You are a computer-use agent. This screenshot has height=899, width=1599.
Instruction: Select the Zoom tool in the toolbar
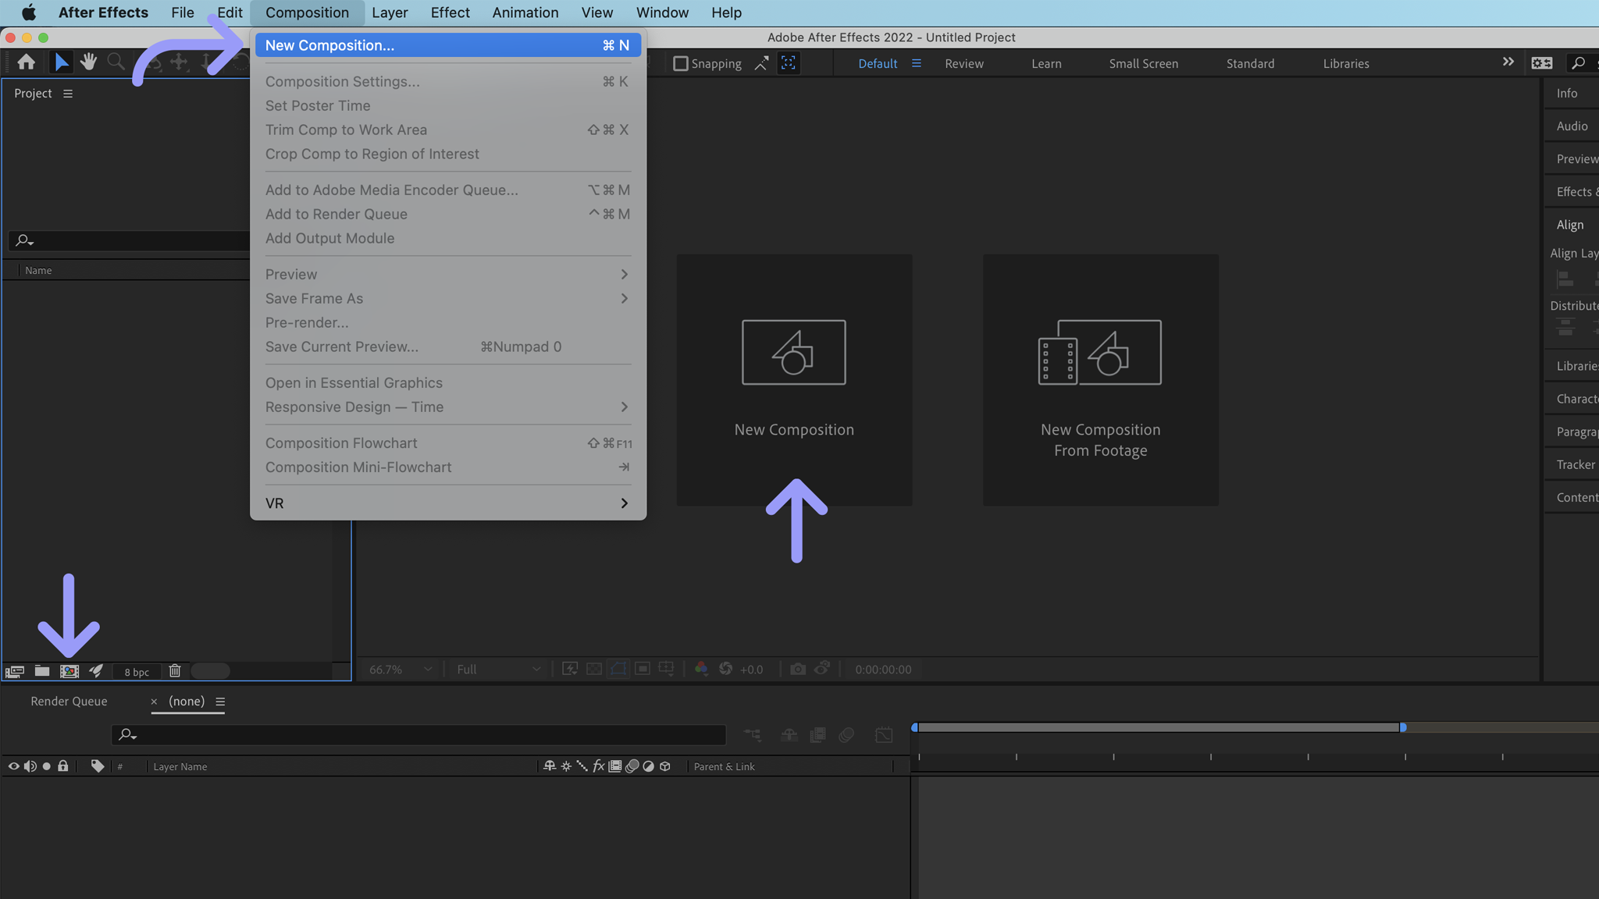tap(116, 62)
